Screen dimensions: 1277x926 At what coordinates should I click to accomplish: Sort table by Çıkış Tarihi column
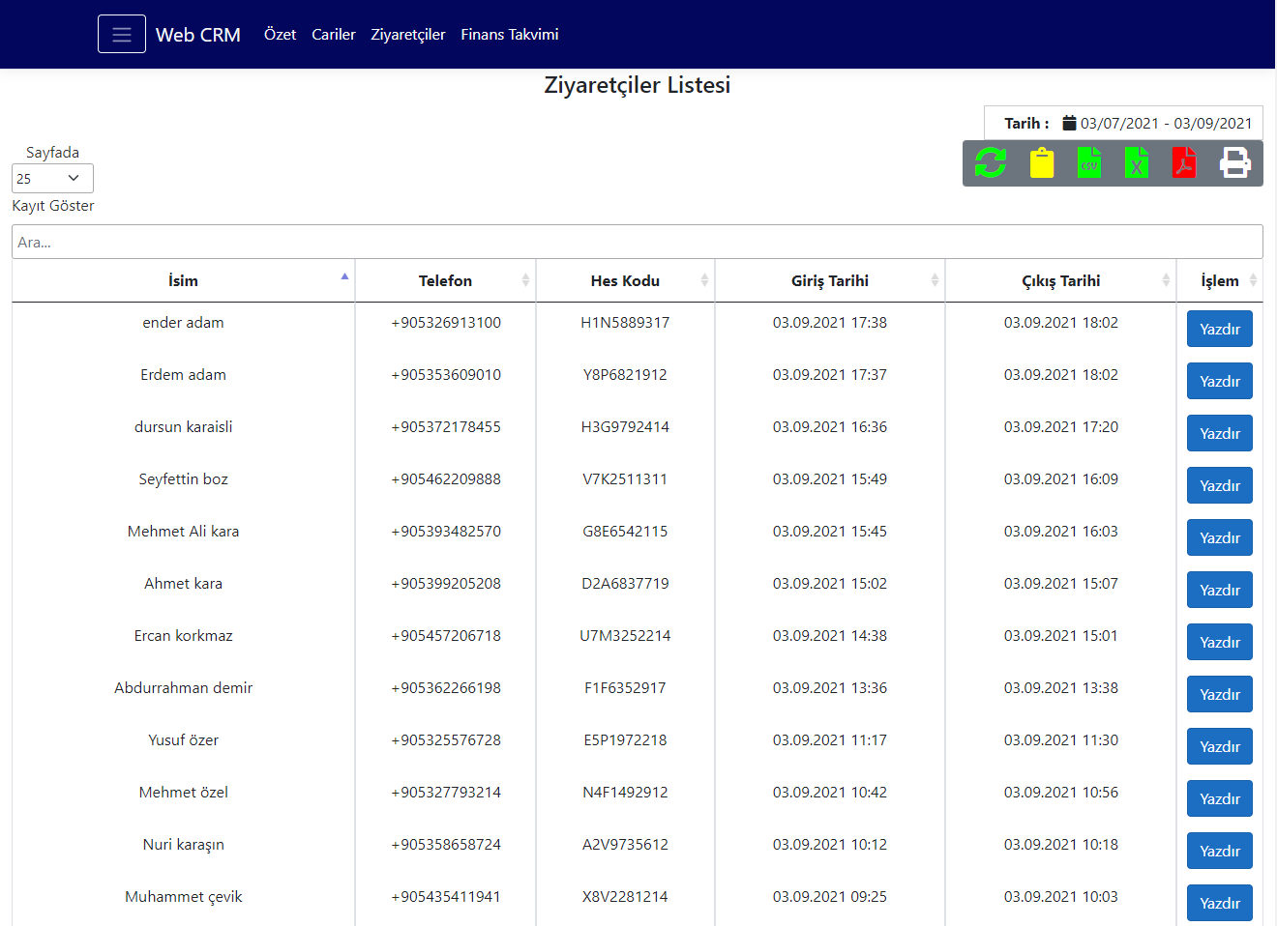[1060, 280]
